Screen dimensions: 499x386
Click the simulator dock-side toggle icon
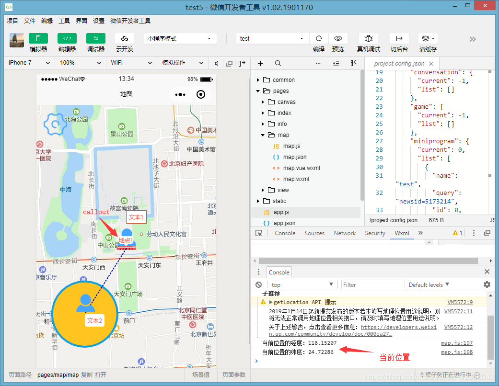point(242,63)
